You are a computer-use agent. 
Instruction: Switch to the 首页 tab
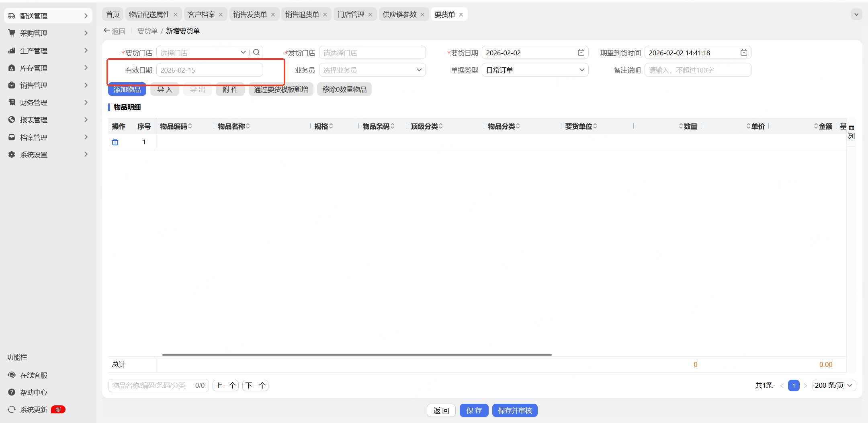[x=113, y=14]
